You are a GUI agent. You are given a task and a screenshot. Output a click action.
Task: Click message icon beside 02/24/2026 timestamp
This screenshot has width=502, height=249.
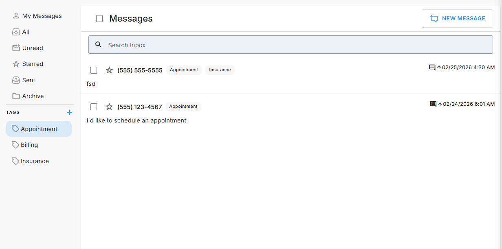tap(433, 104)
